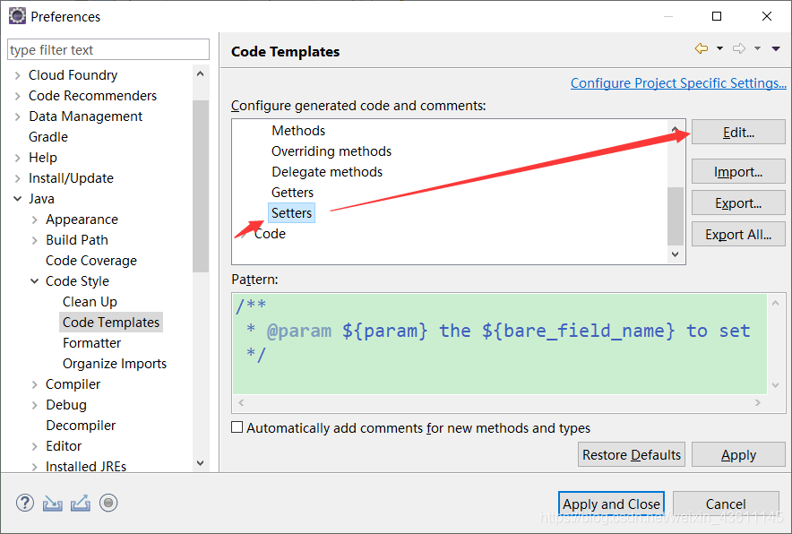This screenshot has height=534, width=792.
Task: Focus the type filter text field
Action: [x=108, y=49]
